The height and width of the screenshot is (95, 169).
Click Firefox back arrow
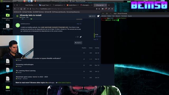point(15,9)
